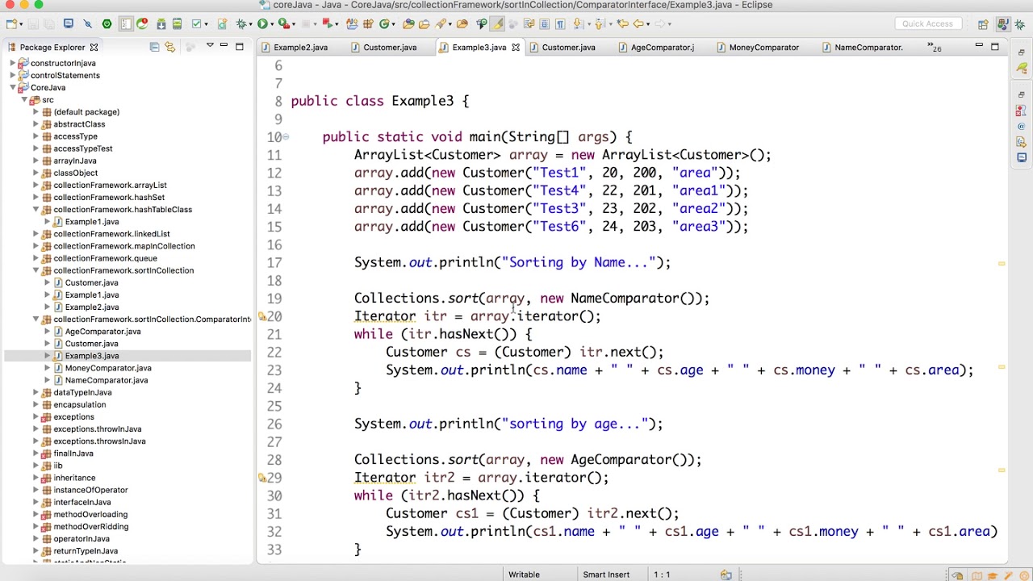This screenshot has height=581, width=1033.
Task: Toggle Block Selection Mode icon
Action: (x=544, y=24)
